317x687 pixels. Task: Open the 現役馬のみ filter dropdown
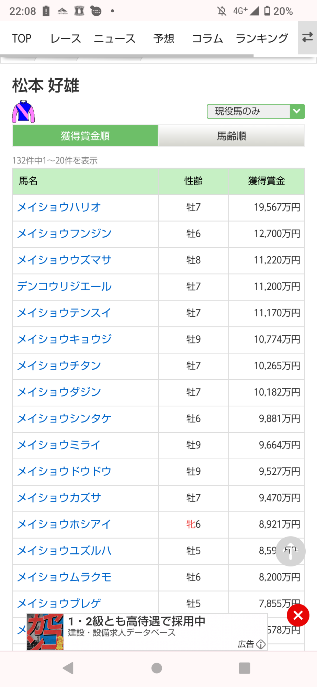coord(249,111)
